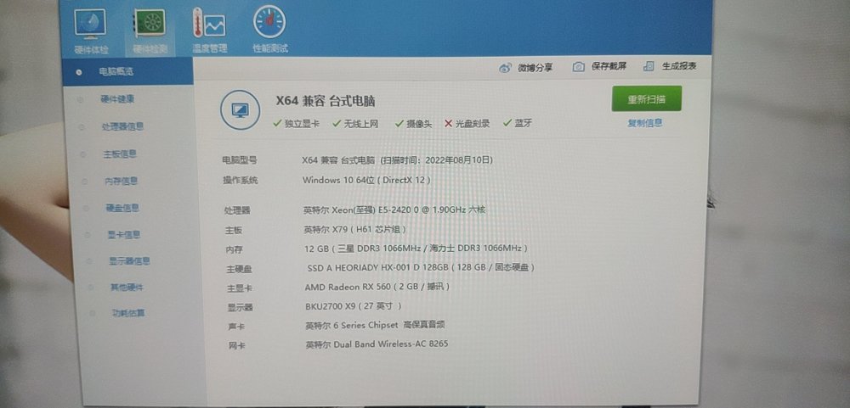Click the 保存截屏 label
Screen dimensions: 850x408
pos(609,66)
